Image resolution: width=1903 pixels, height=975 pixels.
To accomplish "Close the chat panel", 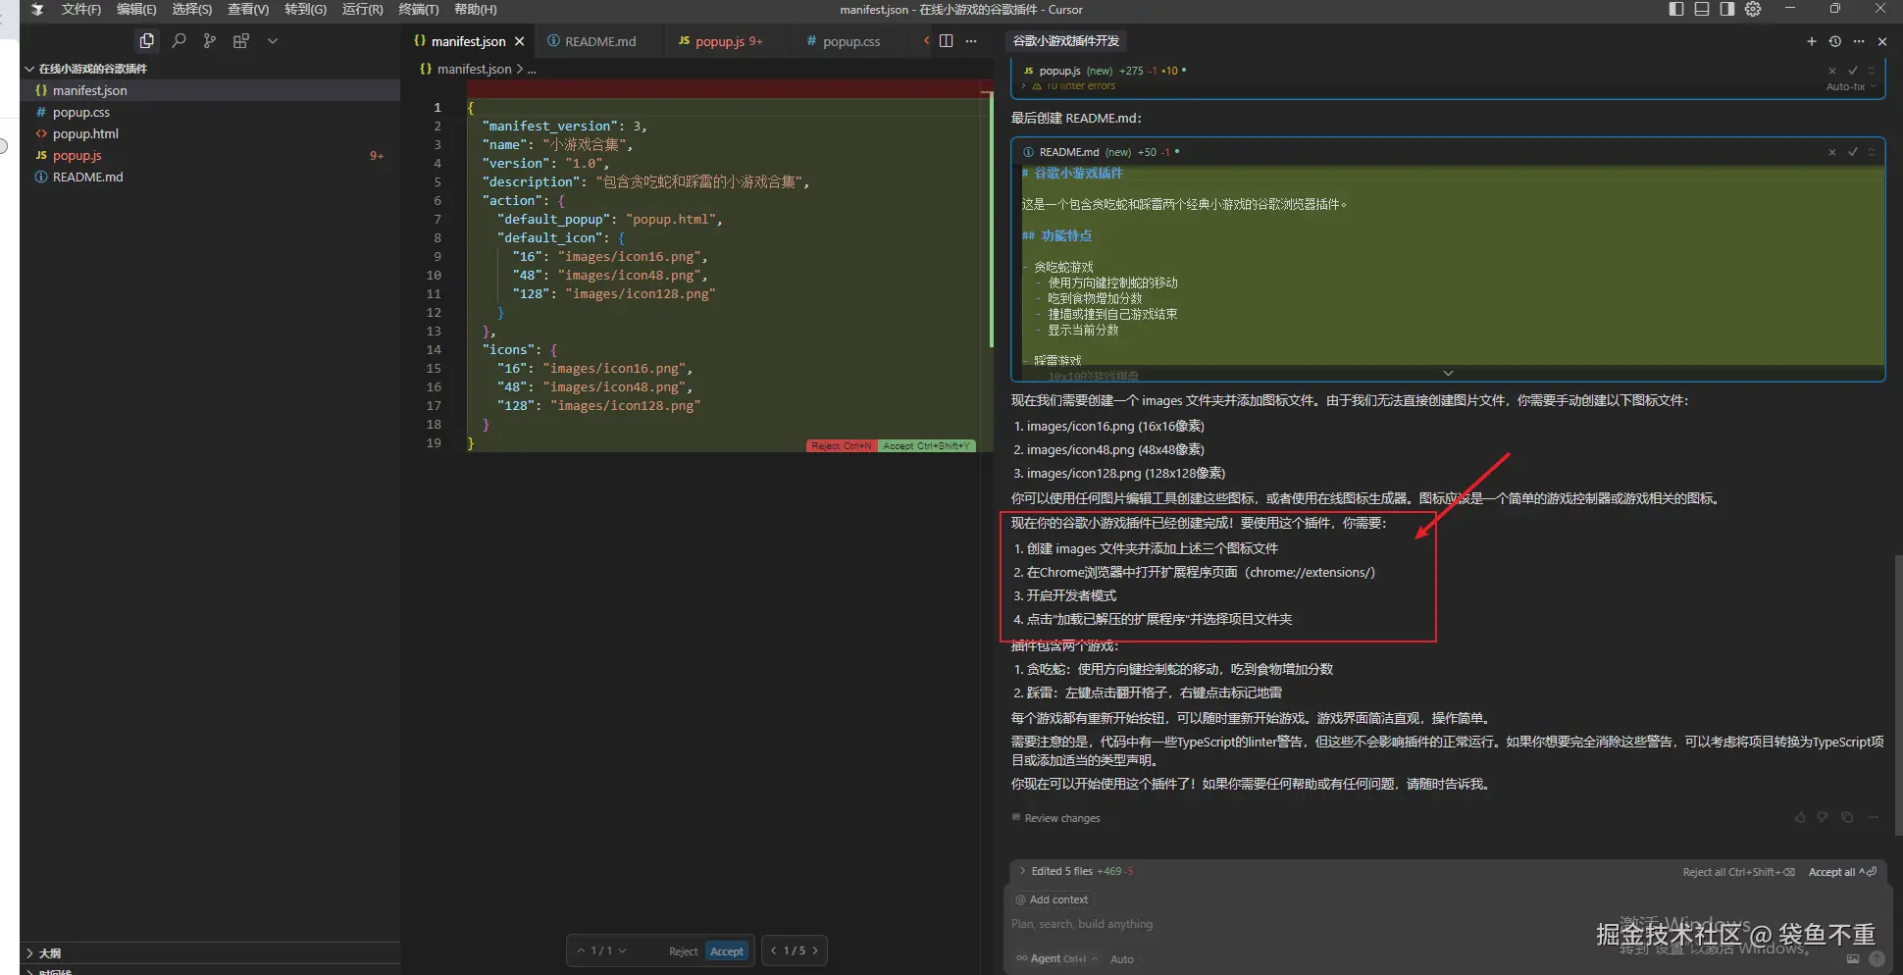I will tap(1882, 41).
